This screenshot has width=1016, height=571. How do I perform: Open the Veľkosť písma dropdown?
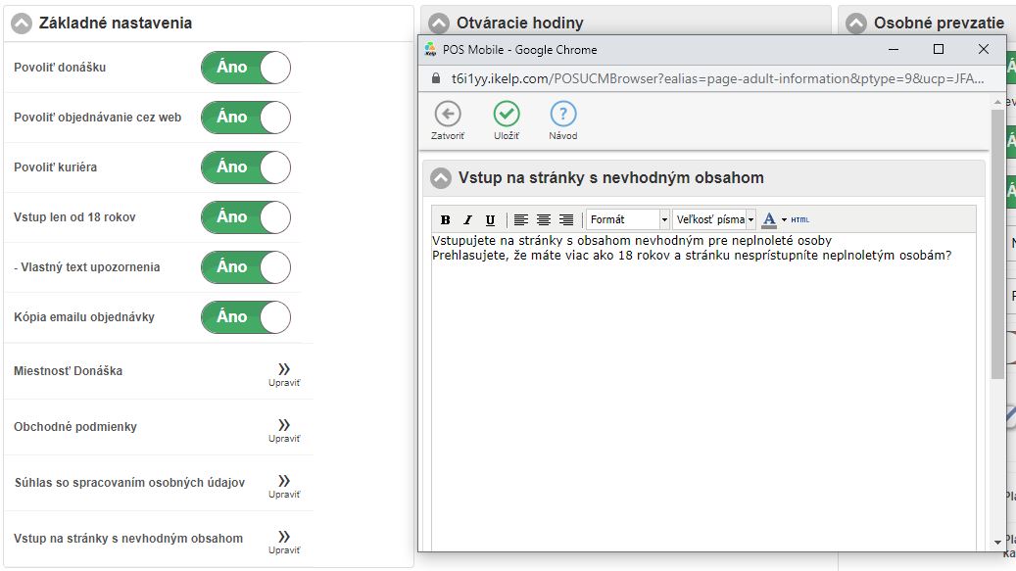[715, 220]
